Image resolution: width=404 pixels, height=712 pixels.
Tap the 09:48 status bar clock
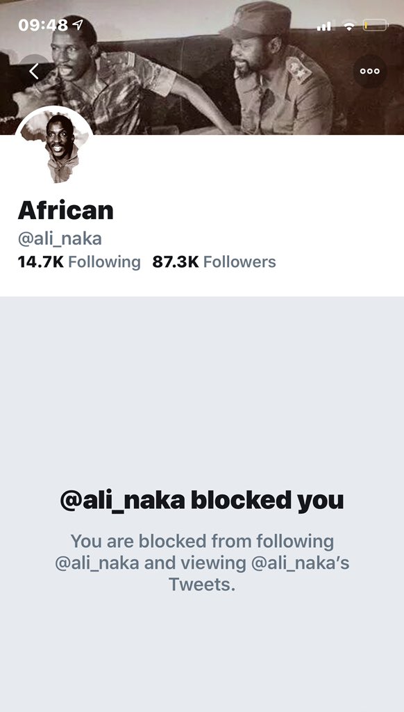43,25
